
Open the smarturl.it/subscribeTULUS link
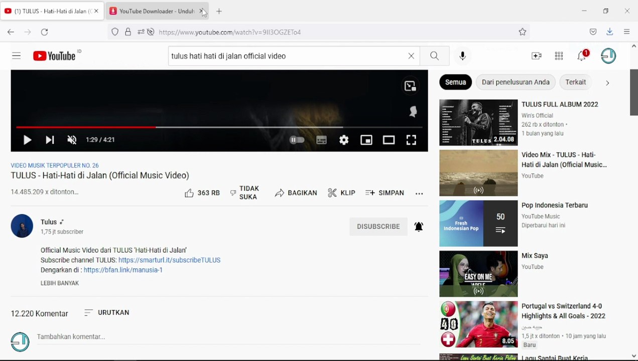pyautogui.click(x=169, y=260)
